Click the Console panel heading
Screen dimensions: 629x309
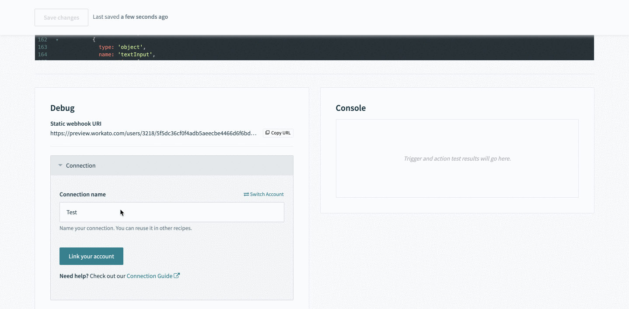350,108
